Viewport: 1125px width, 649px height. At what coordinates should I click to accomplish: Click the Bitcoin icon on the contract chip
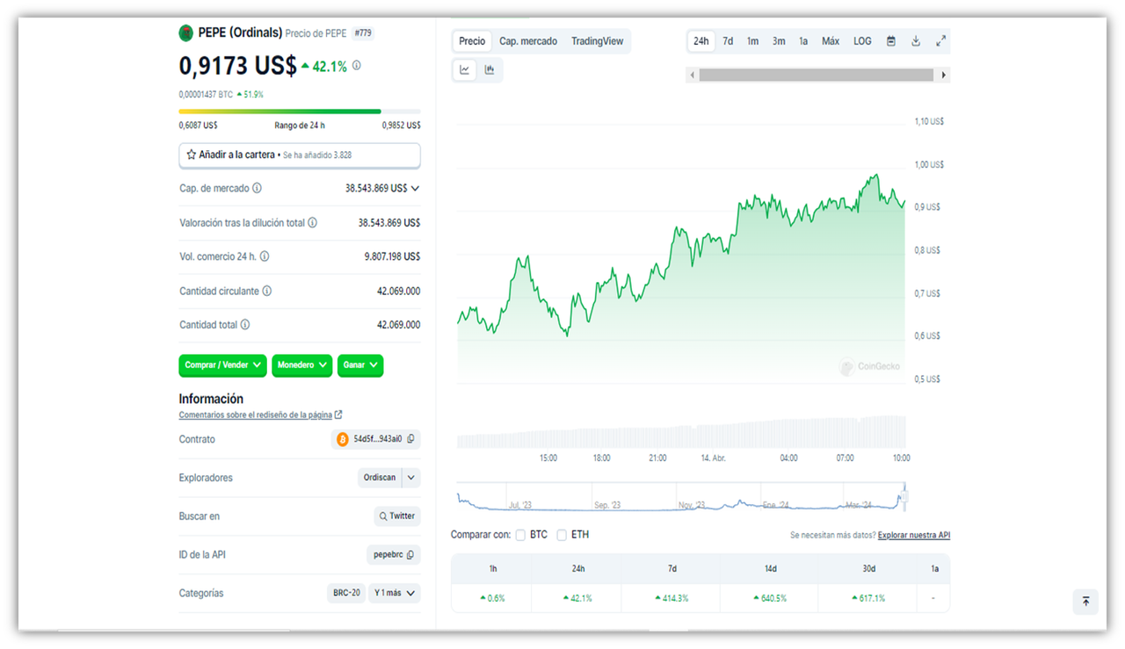coord(343,439)
